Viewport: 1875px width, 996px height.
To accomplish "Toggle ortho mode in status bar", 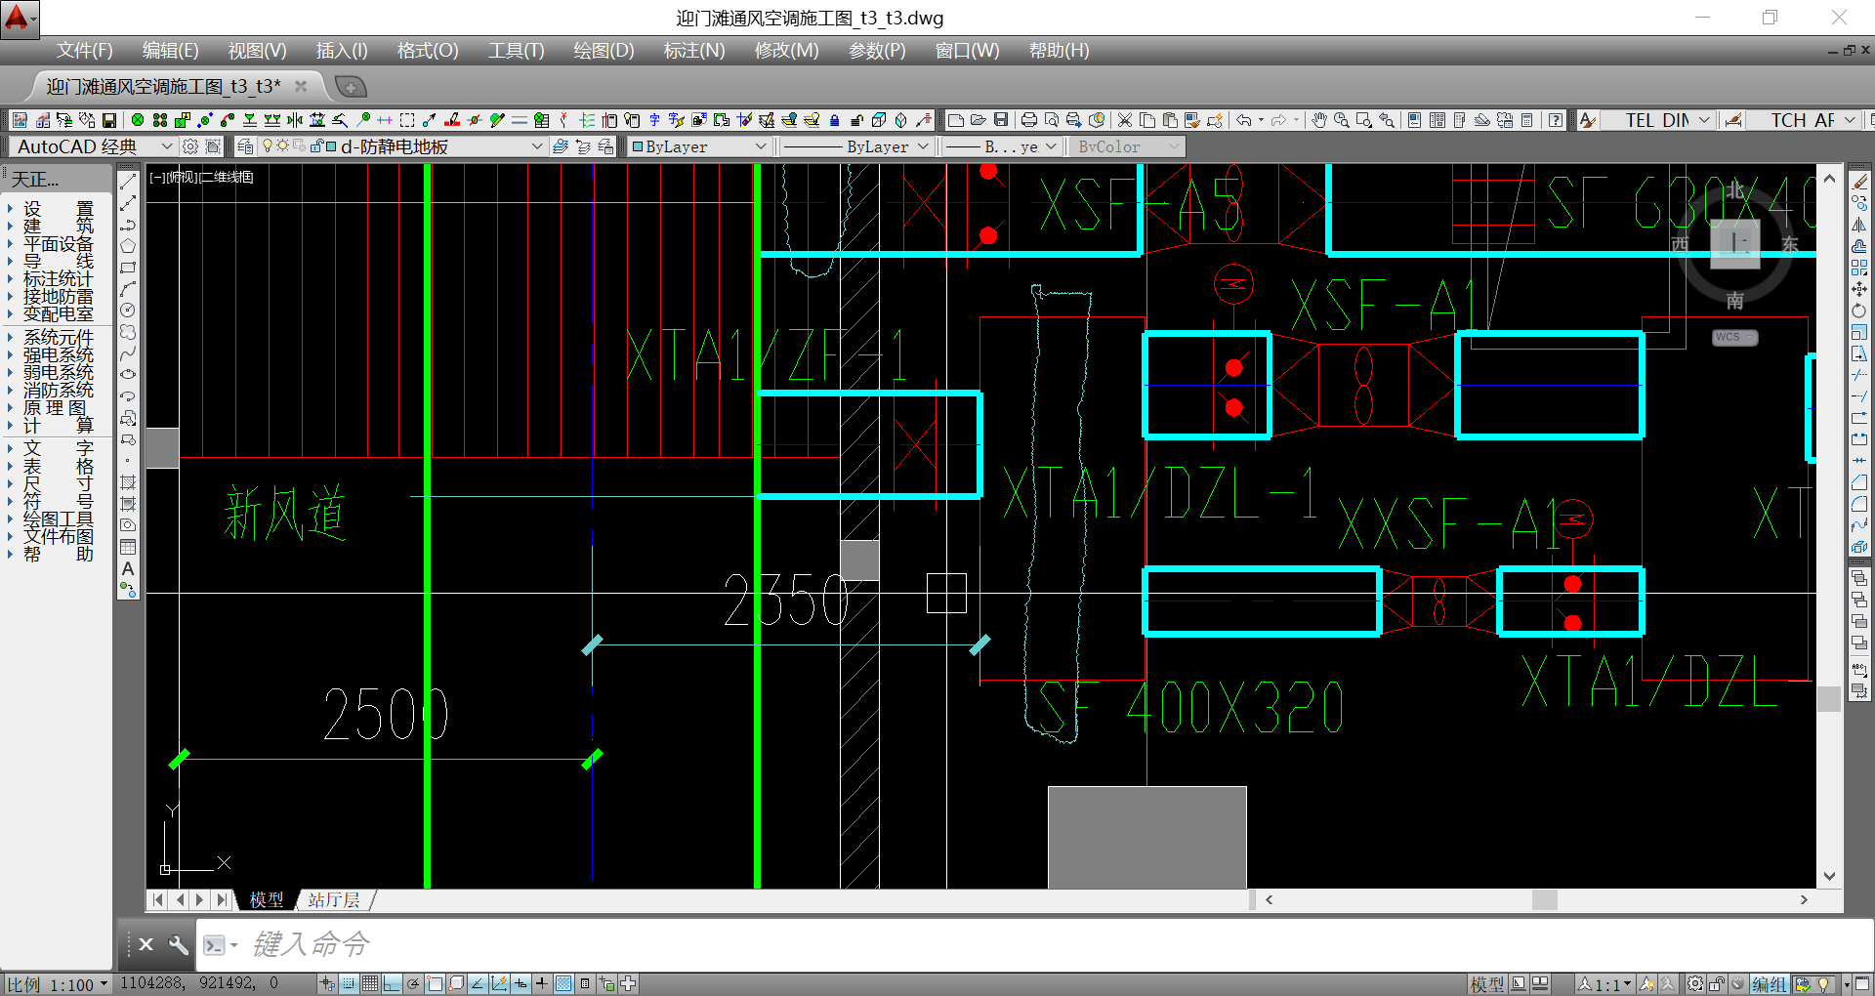I will (x=392, y=984).
